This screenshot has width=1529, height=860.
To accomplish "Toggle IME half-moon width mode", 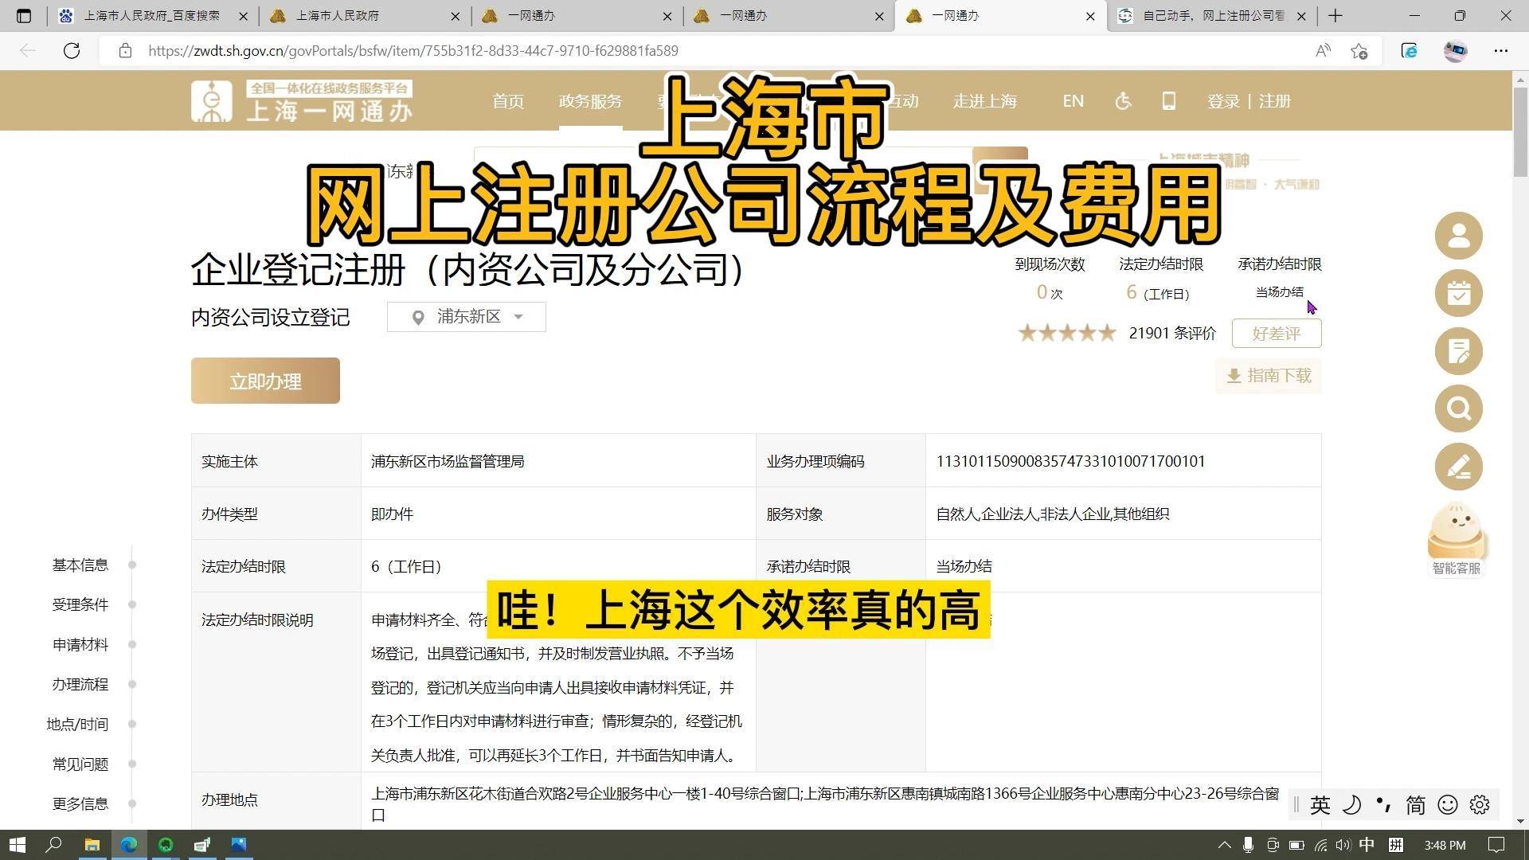I will pos(1351,805).
